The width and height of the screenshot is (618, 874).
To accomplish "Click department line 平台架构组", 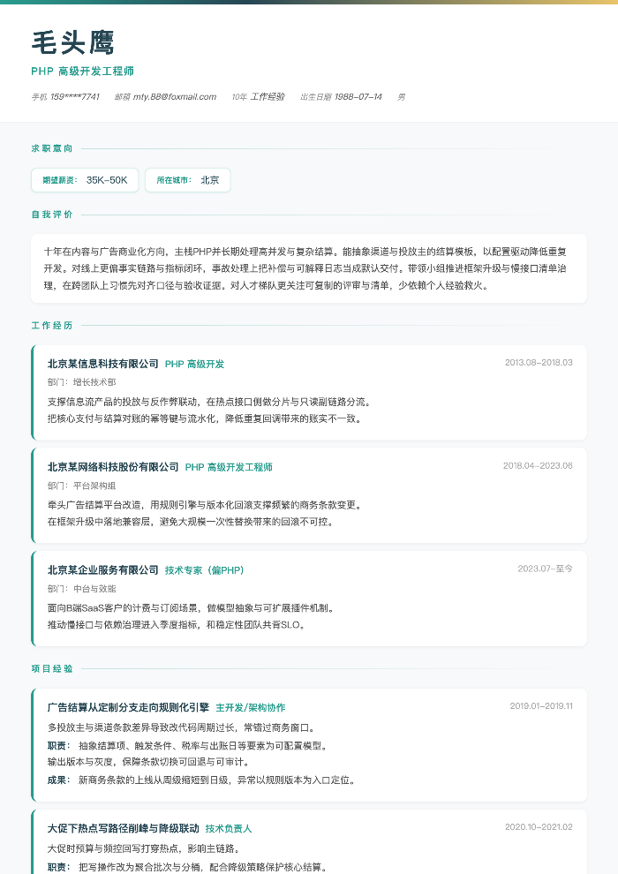I will (81, 486).
